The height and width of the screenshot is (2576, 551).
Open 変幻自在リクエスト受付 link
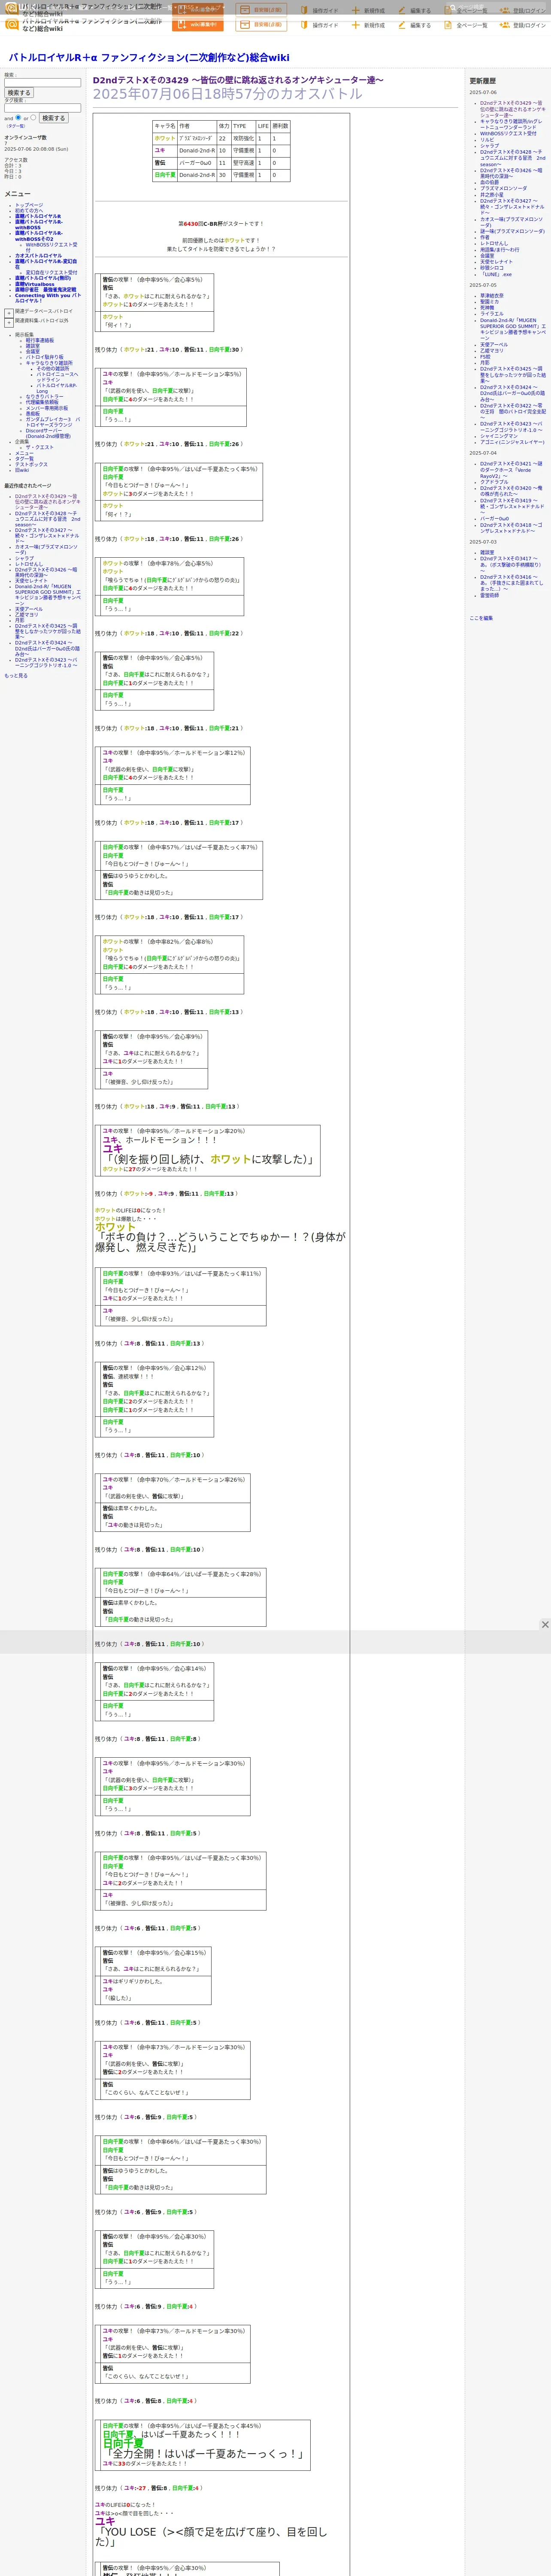pos(51,273)
